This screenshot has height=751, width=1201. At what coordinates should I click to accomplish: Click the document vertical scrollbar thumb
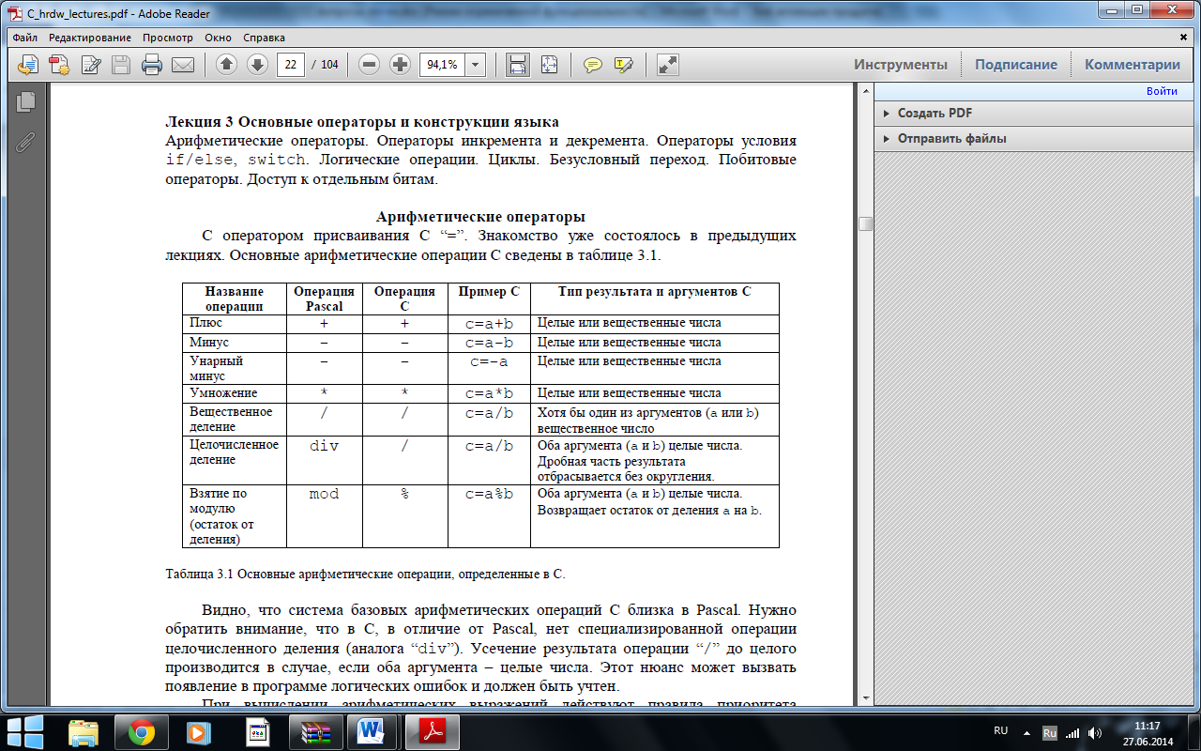click(x=865, y=223)
